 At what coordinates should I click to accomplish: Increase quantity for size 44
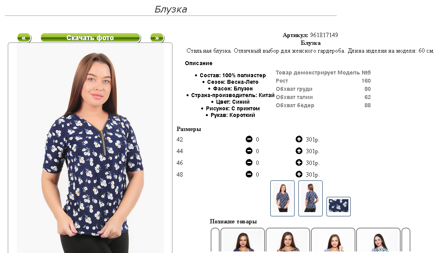299,151
